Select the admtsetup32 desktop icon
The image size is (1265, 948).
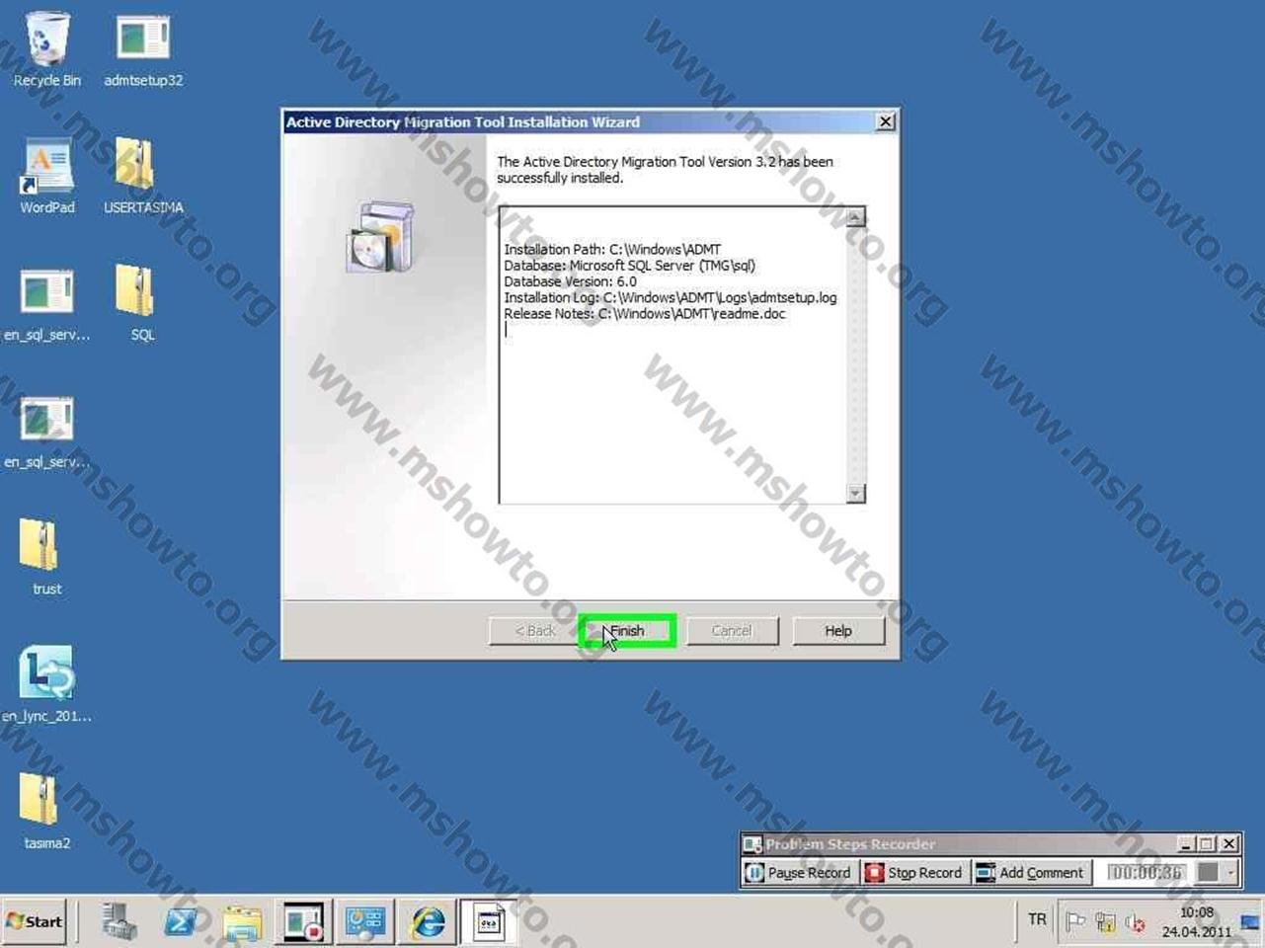[143, 49]
